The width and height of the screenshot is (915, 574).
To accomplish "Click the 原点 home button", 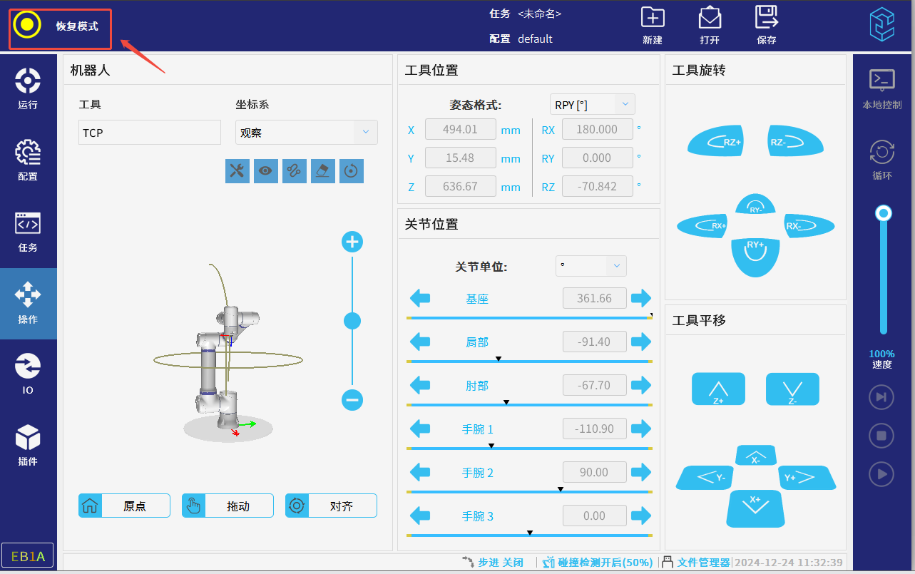I will 124,506.
